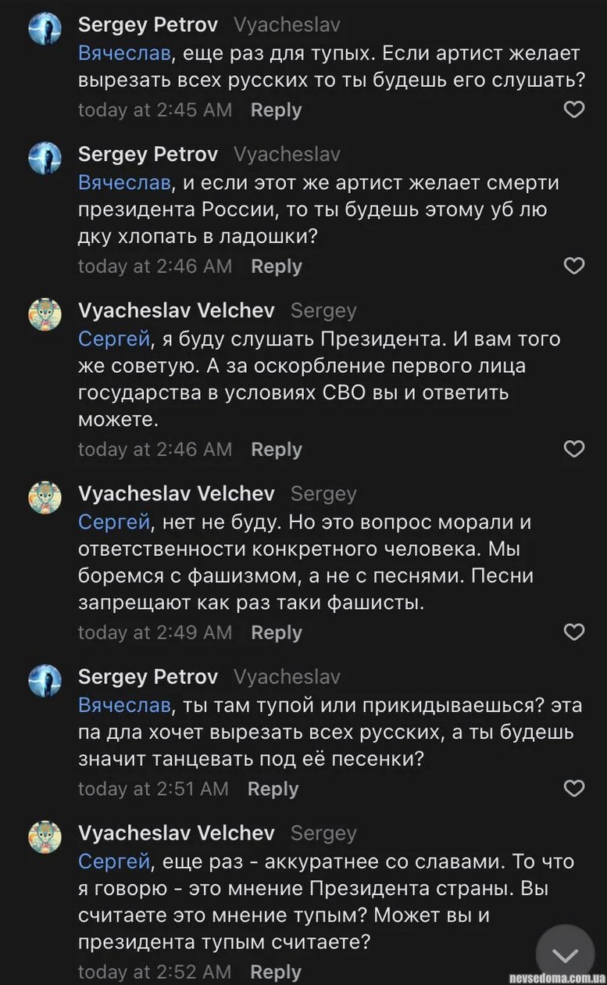The image size is (607, 985).
Task: Open the Vyacheslav Velchev name in last comment
Action: [x=176, y=833]
